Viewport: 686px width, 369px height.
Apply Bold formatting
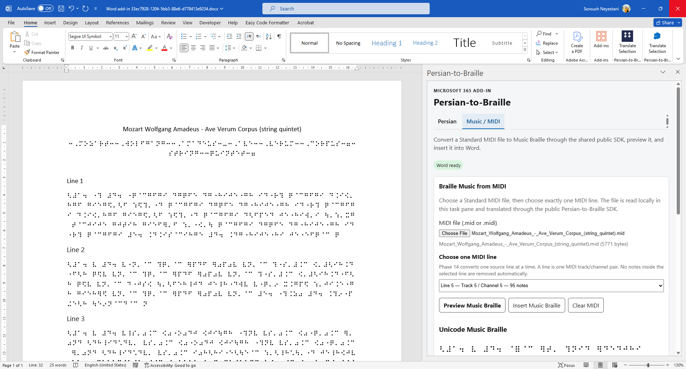click(73, 48)
